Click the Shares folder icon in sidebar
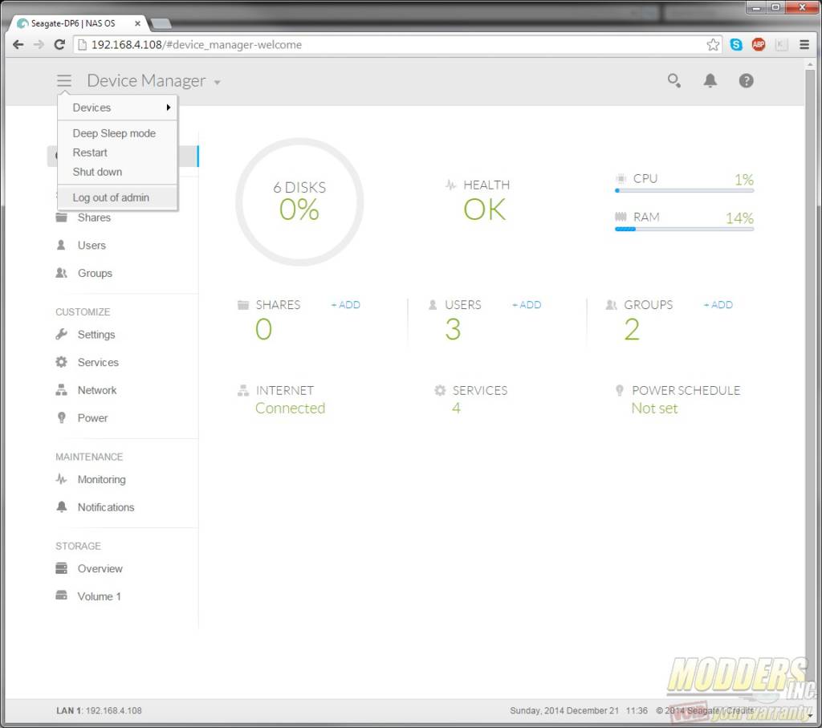This screenshot has width=822, height=728. [61, 217]
